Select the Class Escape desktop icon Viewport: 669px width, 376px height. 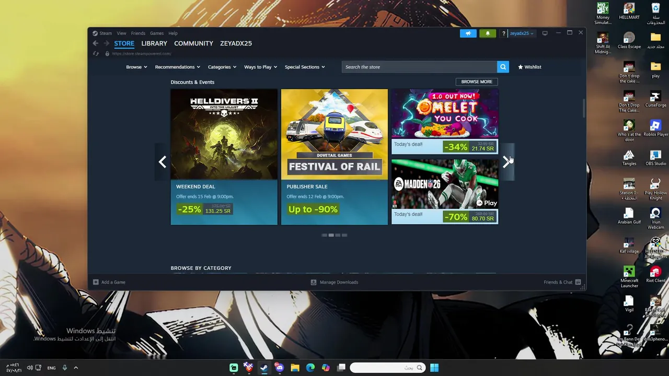click(629, 41)
